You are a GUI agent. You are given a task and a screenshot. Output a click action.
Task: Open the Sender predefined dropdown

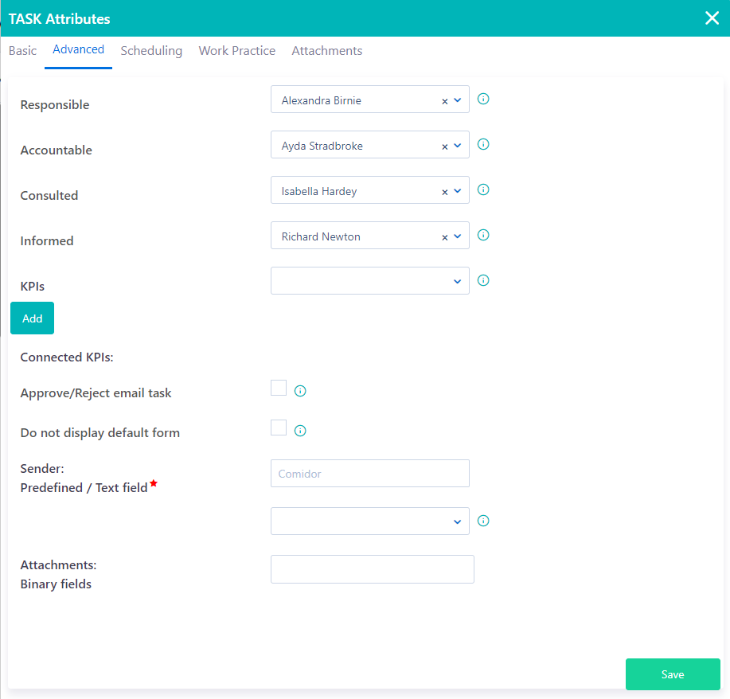457,521
